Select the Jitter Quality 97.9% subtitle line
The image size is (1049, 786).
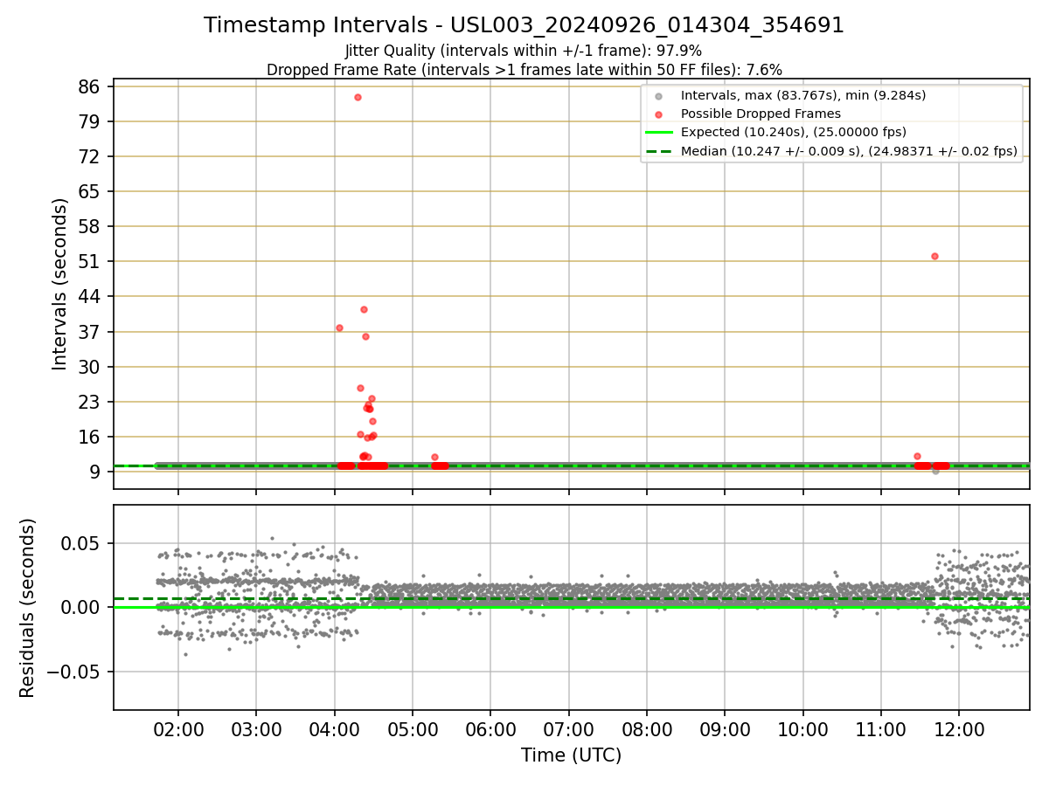point(524,51)
